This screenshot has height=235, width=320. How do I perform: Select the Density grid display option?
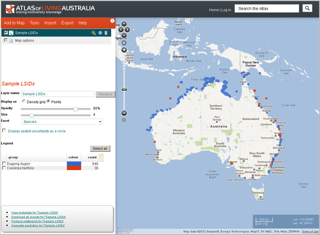24,102
